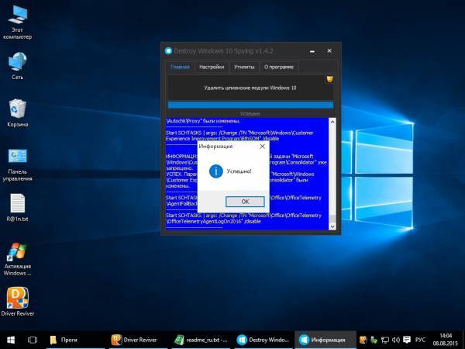The width and height of the screenshot is (465, 349).
Task: Select the Корзина recycle bin icon
Action: (18, 109)
